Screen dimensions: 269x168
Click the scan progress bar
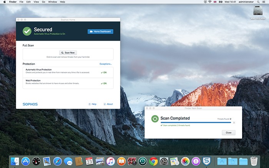[x=196, y=122]
